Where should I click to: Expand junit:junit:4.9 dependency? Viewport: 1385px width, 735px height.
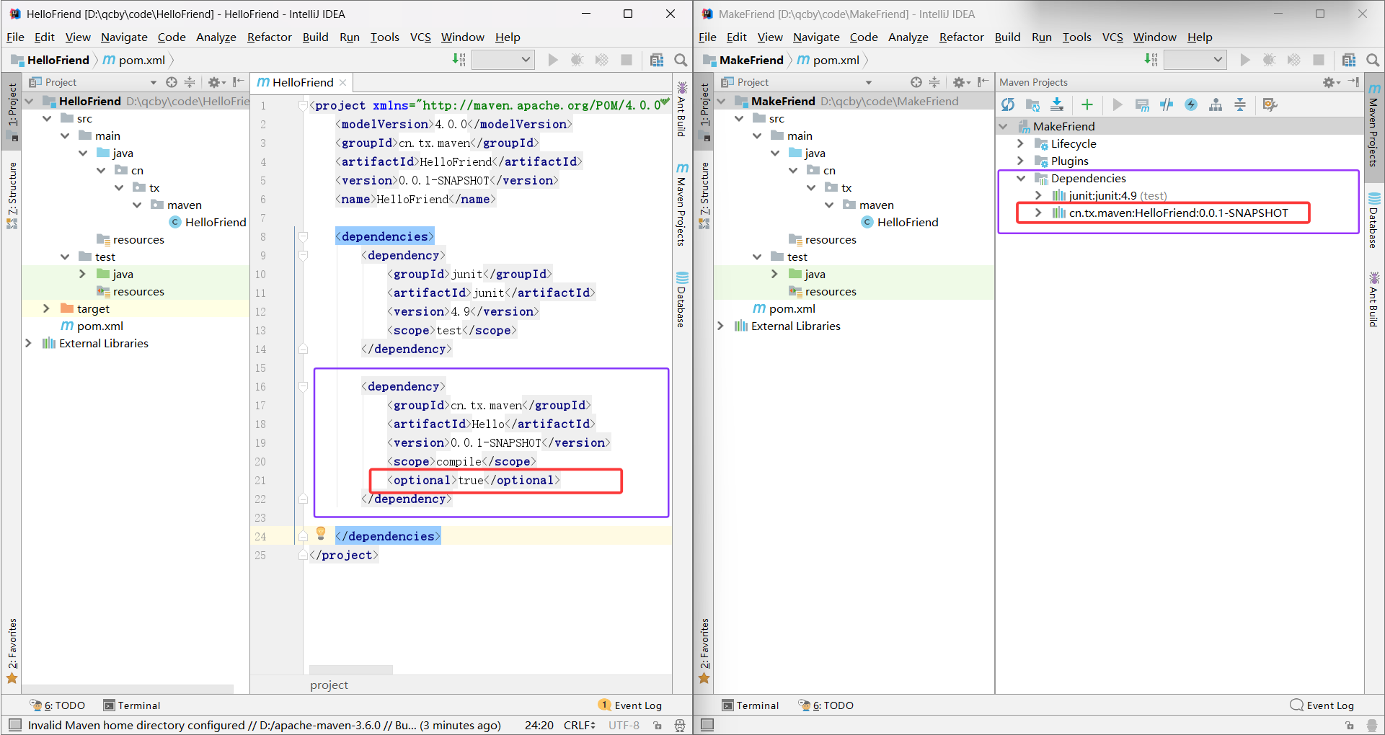pos(1038,195)
